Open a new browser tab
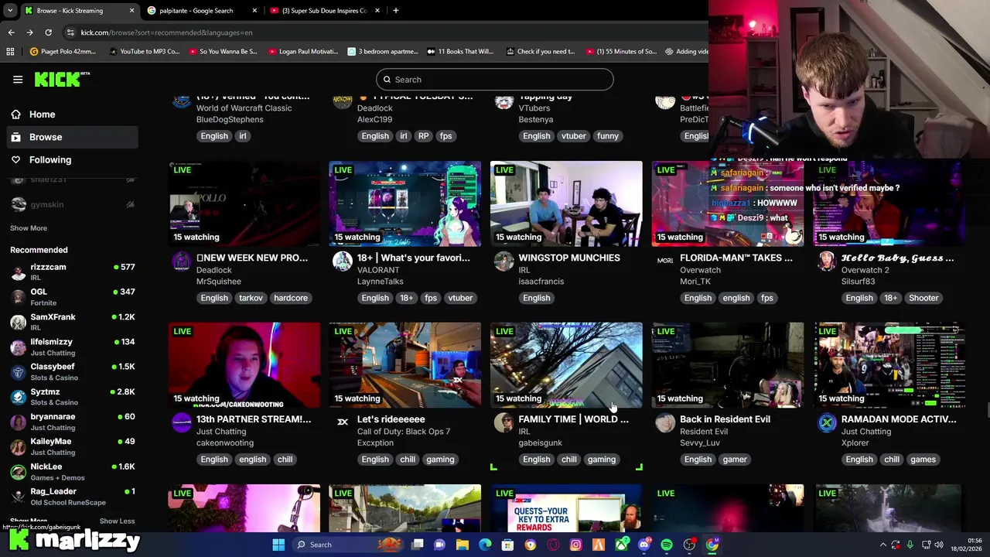The image size is (990, 557). (396, 11)
